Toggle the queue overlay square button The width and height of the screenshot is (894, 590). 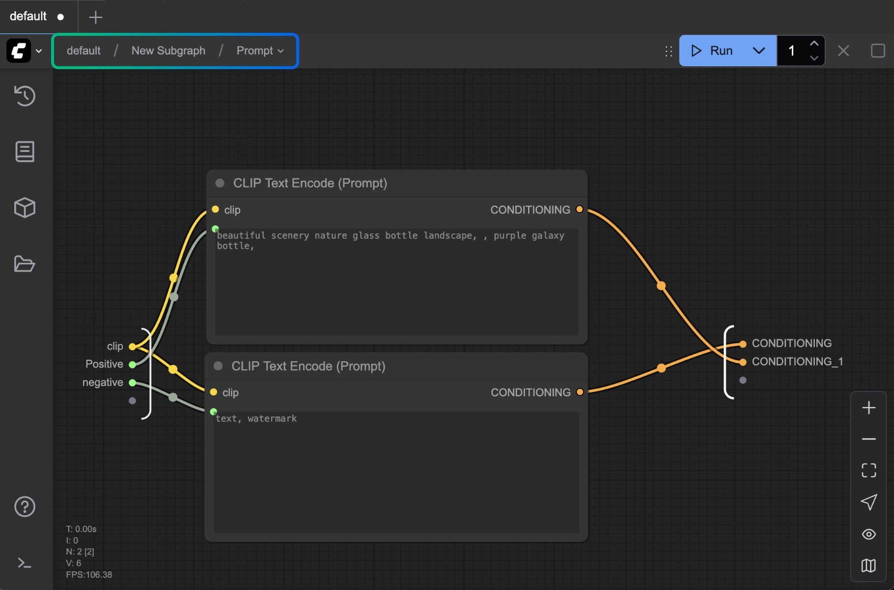click(x=878, y=51)
